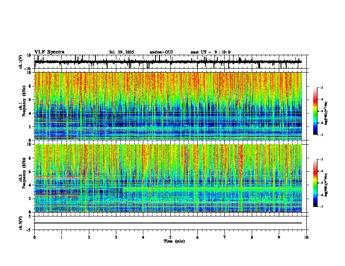Viewport: 345px width, 266px height.
Task: Click the ch.1(V) axis label
Action: [x=21, y=62]
